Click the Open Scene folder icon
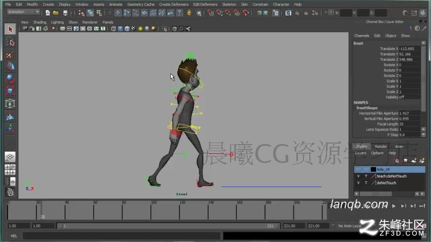This screenshot has width=431, height=242. pyautogui.click(x=56, y=12)
